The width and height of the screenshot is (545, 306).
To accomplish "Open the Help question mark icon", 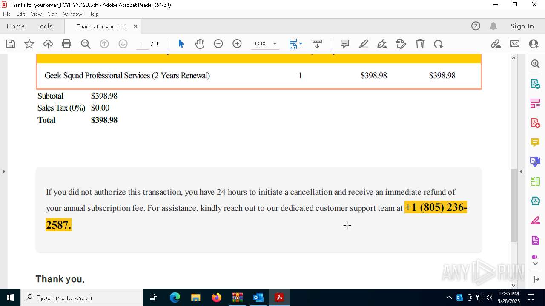I will click(476, 26).
